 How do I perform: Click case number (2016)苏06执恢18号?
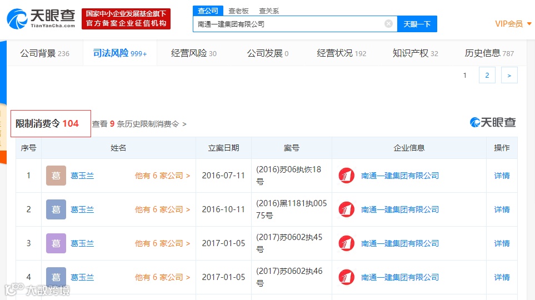[x=289, y=176]
